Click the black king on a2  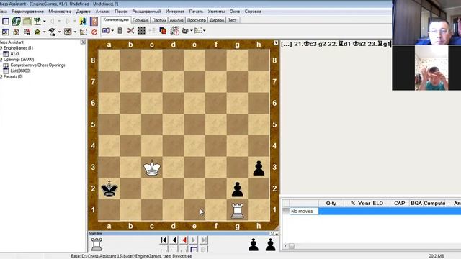109,188
